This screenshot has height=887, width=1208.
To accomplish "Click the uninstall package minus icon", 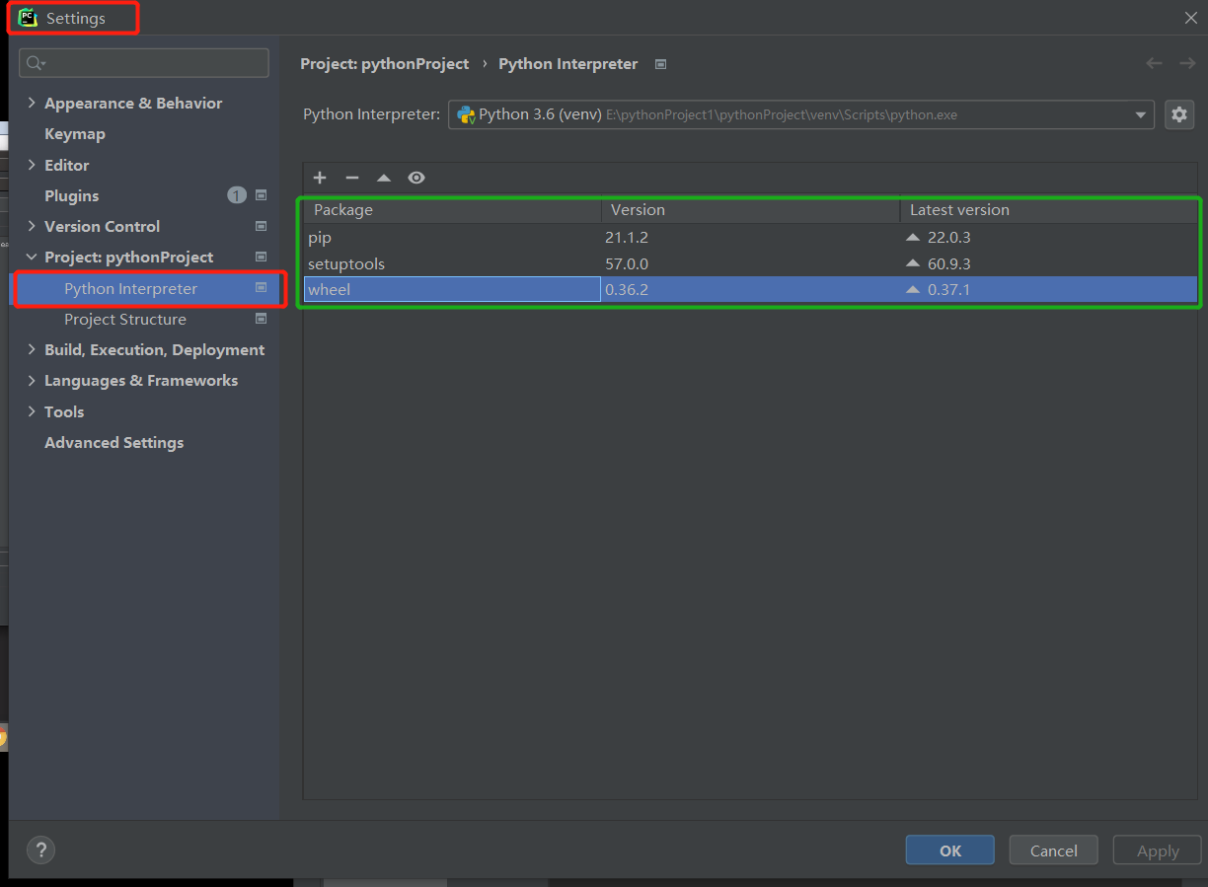I will pyautogui.click(x=352, y=178).
